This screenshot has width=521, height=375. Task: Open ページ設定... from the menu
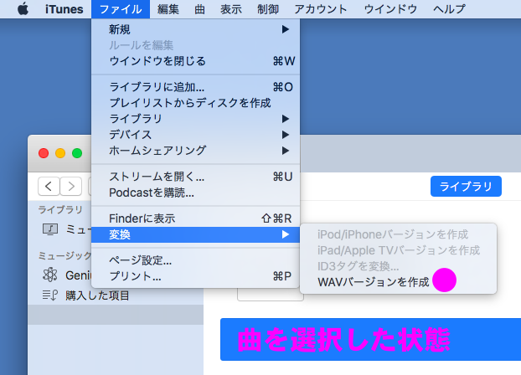[x=196, y=260]
